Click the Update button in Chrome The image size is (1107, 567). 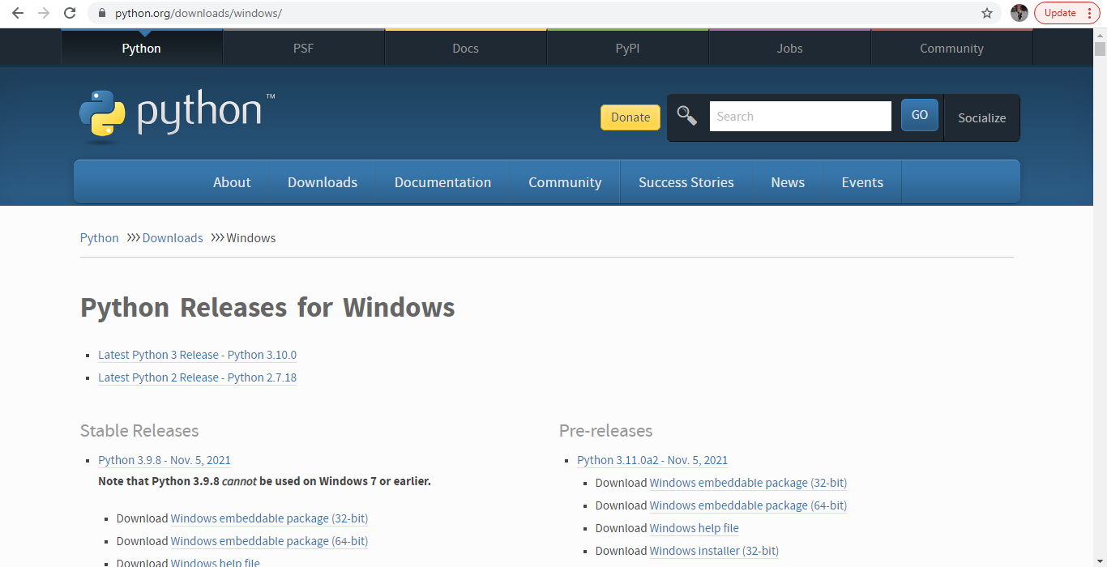coord(1066,13)
